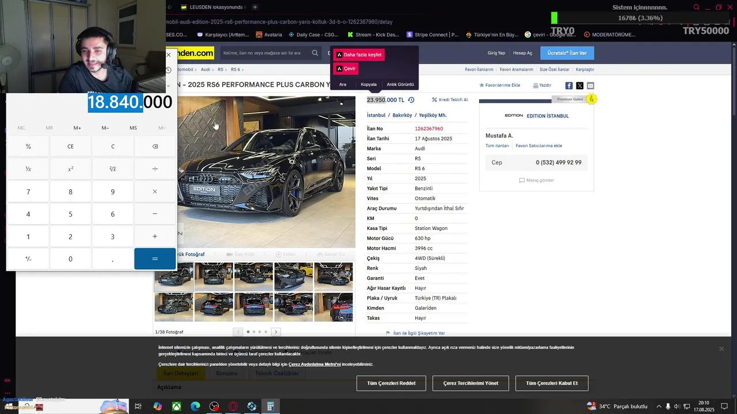Viewport: 737px width, 414px height.
Task: Click the minus operator in Calculator
Action: [x=155, y=214]
